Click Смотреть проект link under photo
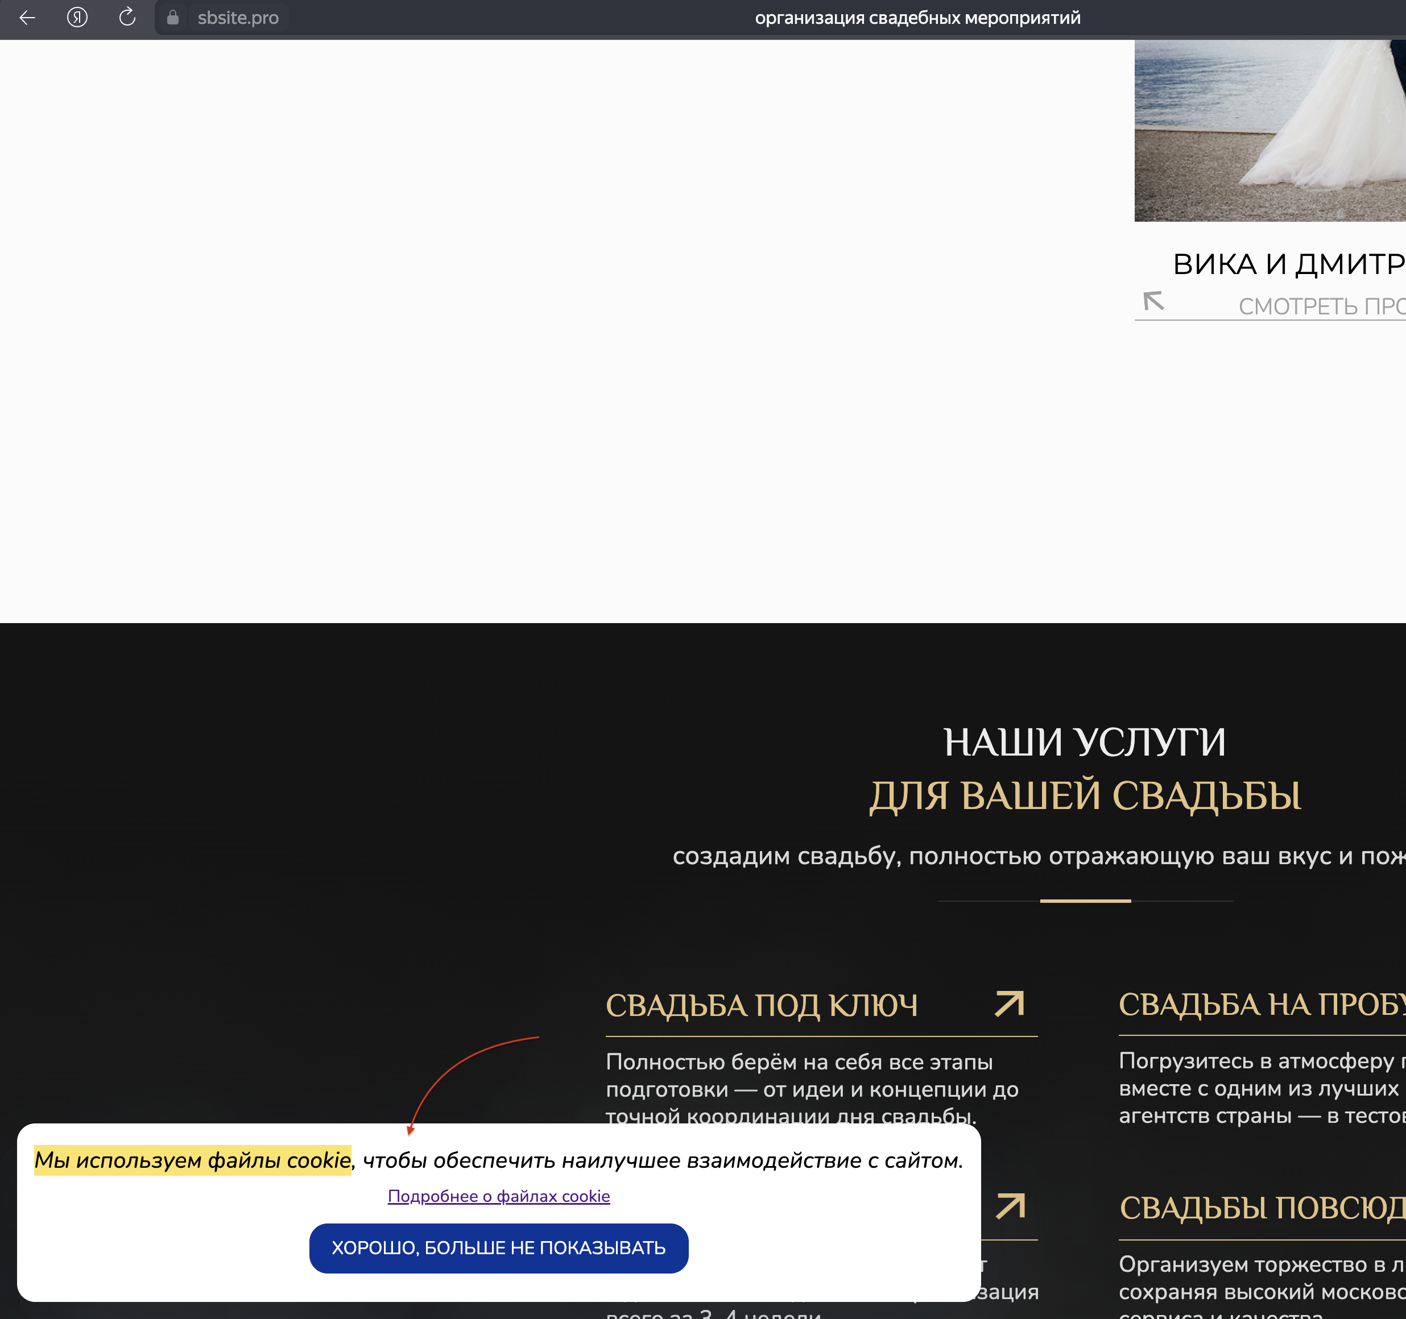Viewport: 1406px width, 1319px height. (x=1321, y=306)
